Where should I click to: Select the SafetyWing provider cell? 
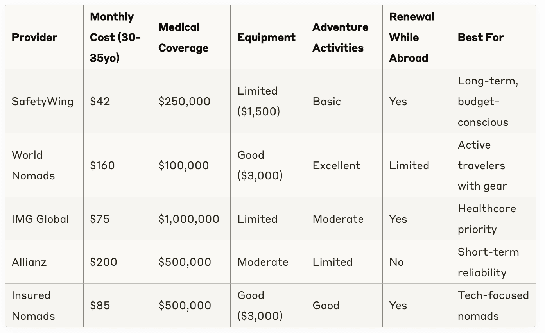[43, 102]
